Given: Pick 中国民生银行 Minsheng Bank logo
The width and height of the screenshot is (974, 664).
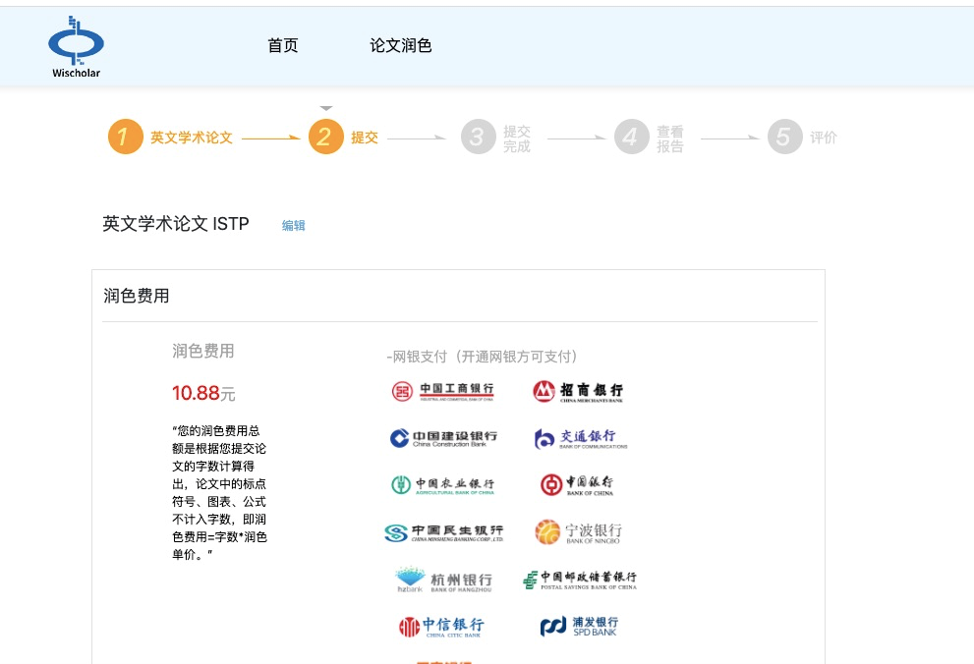Looking at the screenshot, I should tap(443, 532).
